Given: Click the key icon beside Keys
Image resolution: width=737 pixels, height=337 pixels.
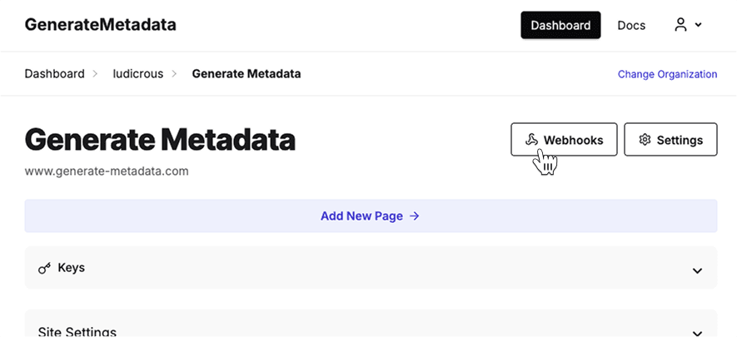Looking at the screenshot, I should point(45,269).
